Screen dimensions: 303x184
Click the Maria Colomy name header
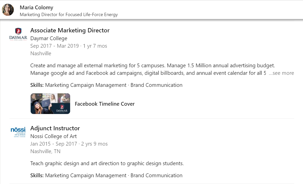tap(36, 8)
